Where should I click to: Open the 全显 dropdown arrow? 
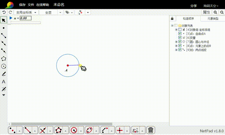(60, 12)
